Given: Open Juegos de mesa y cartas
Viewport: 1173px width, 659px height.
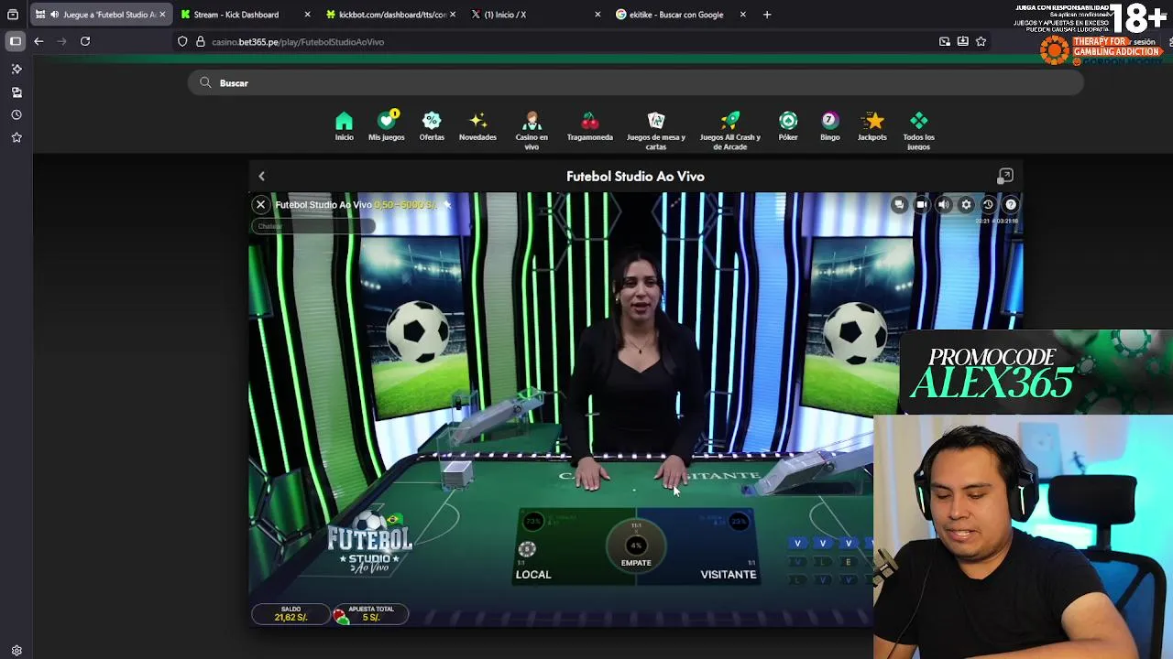Looking at the screenshot, I should 656,131.
